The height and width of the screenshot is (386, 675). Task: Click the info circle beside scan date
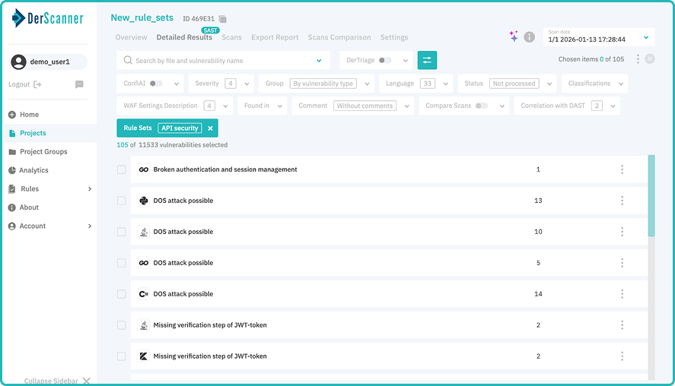pyautogui.click(x=529, y=37)
